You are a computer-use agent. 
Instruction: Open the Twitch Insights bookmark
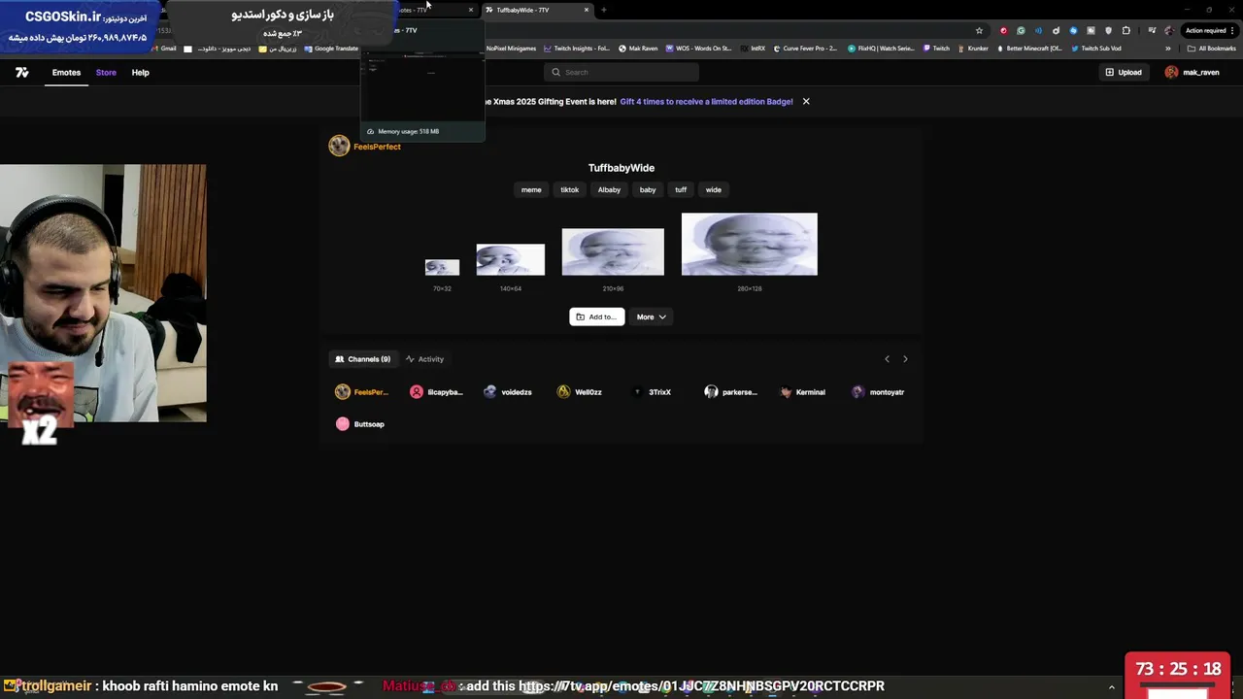tap(577, 49)
